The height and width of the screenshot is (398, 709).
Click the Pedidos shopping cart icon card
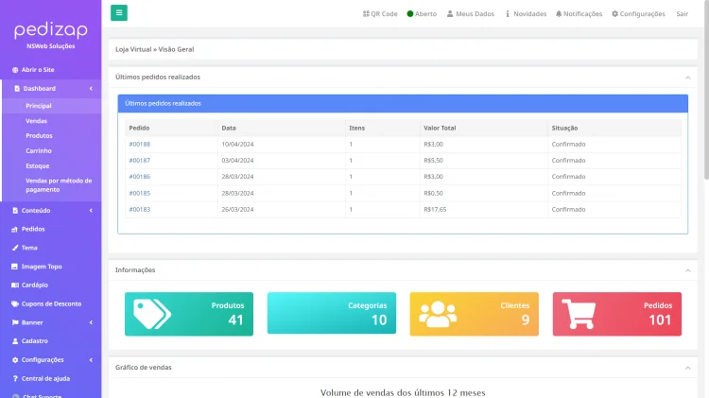click(x=579, y=314)
